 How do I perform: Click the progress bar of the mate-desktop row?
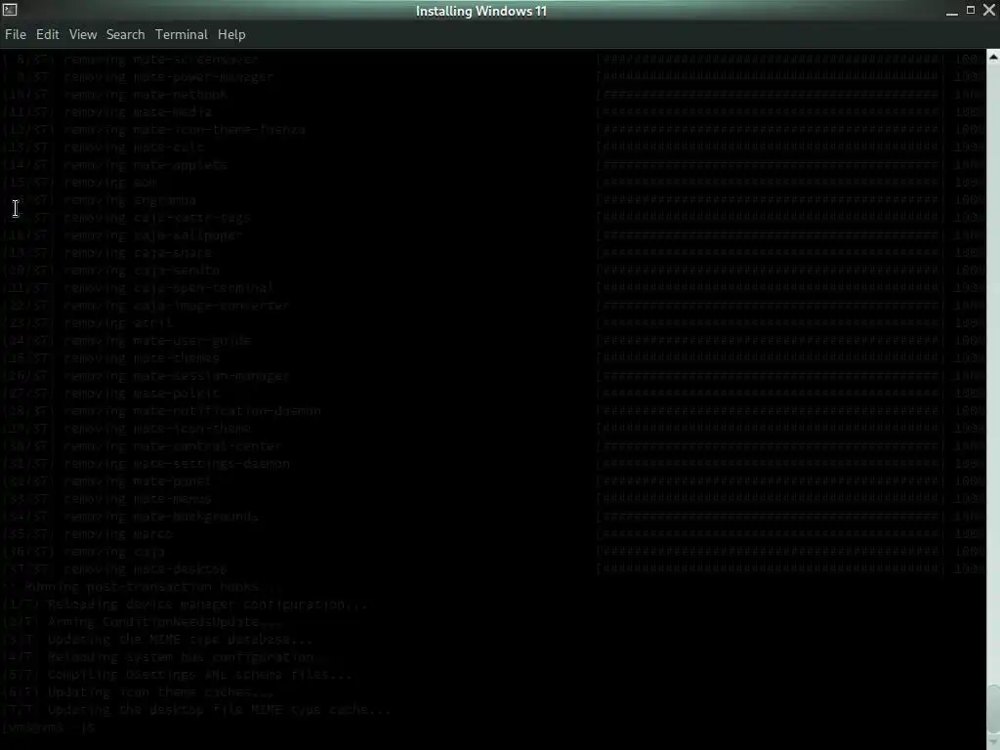tap(770, 569)
